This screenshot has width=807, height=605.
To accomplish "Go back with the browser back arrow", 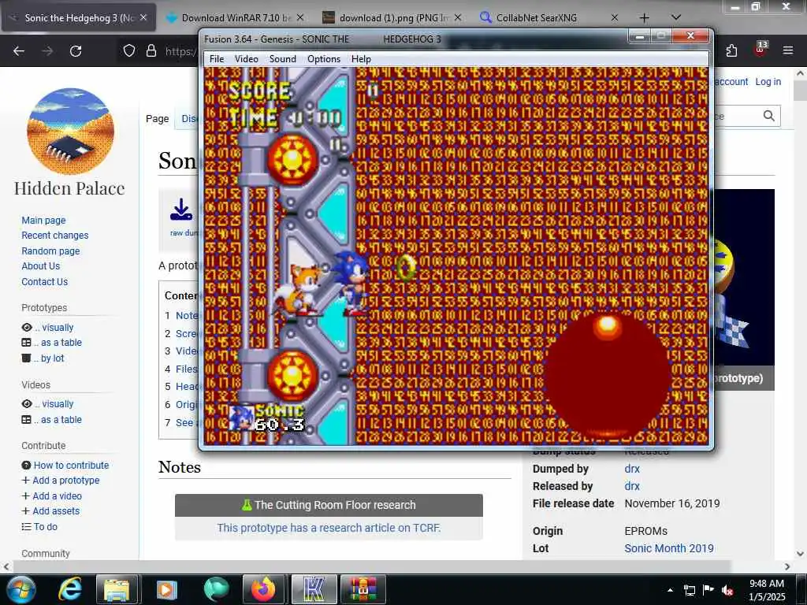I will (19, 51).
